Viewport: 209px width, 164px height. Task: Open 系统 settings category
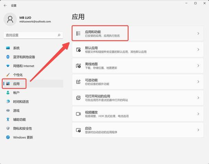(33, 48)
